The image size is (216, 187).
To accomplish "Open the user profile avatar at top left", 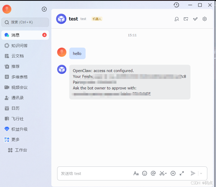I will click(7, 9).
